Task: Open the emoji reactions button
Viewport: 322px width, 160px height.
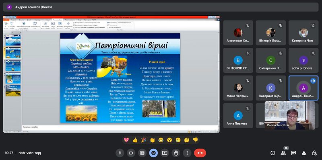Action: [x=153, y=153]
